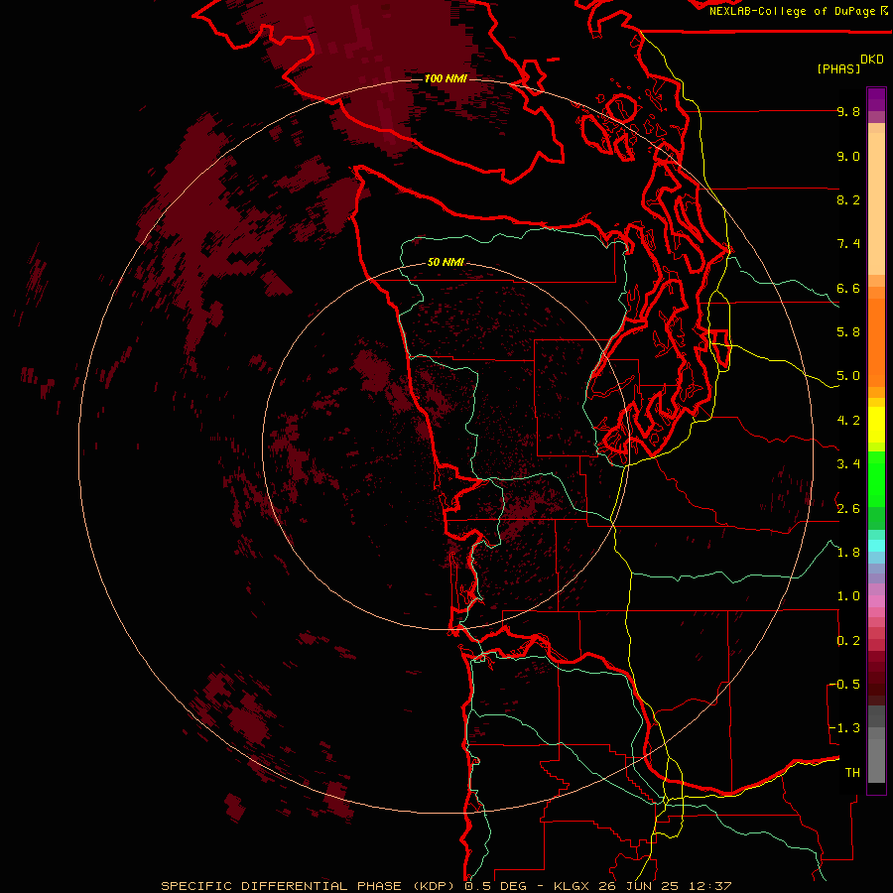This screenshot has height=893, width=893.
Task: Click the 6.6 scale value
Action: pyautogui.click(x=848, y=288)
